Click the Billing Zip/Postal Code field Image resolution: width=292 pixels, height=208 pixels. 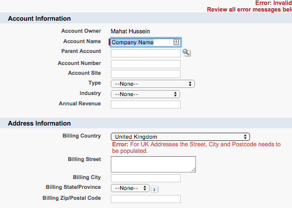(x=146, y=199)
